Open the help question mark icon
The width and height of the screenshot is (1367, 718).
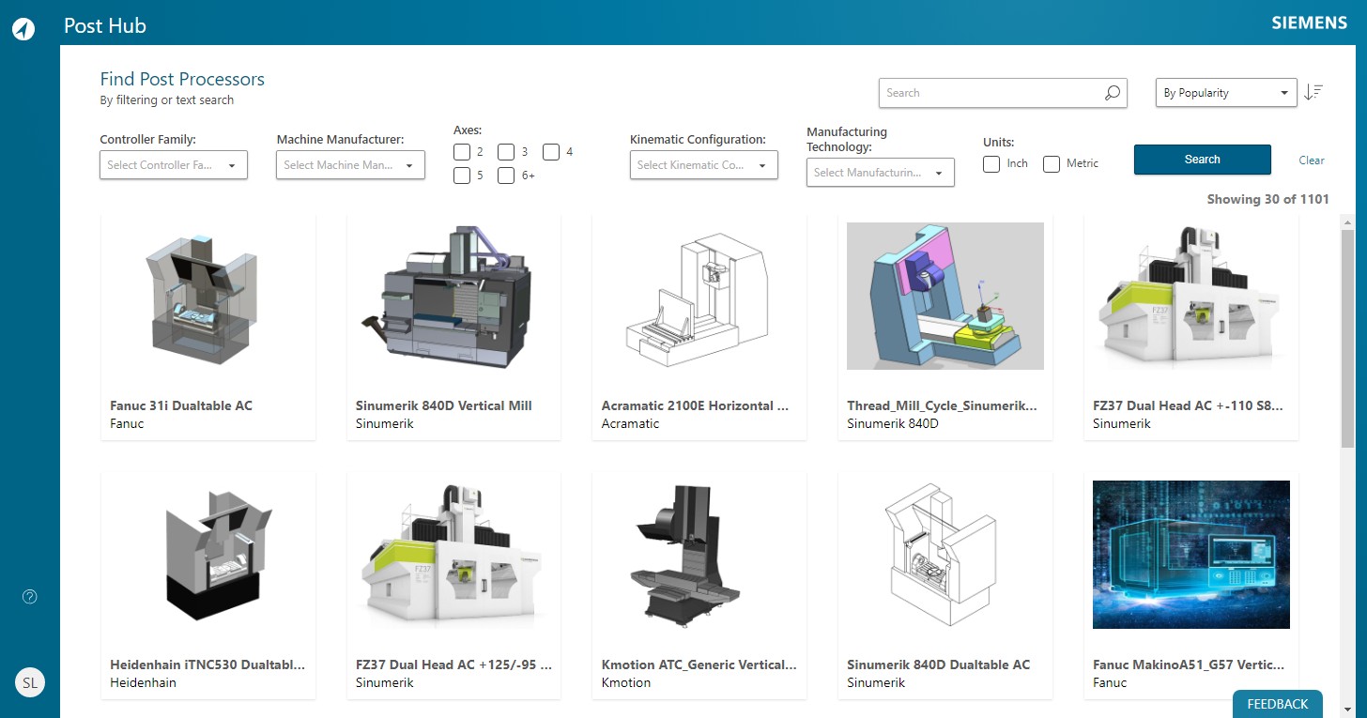pyautogui.click(x=29, y=596)
